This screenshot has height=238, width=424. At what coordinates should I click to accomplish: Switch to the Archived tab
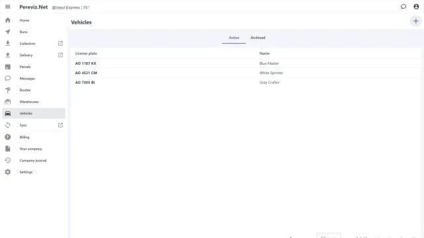tap(258, 38)
